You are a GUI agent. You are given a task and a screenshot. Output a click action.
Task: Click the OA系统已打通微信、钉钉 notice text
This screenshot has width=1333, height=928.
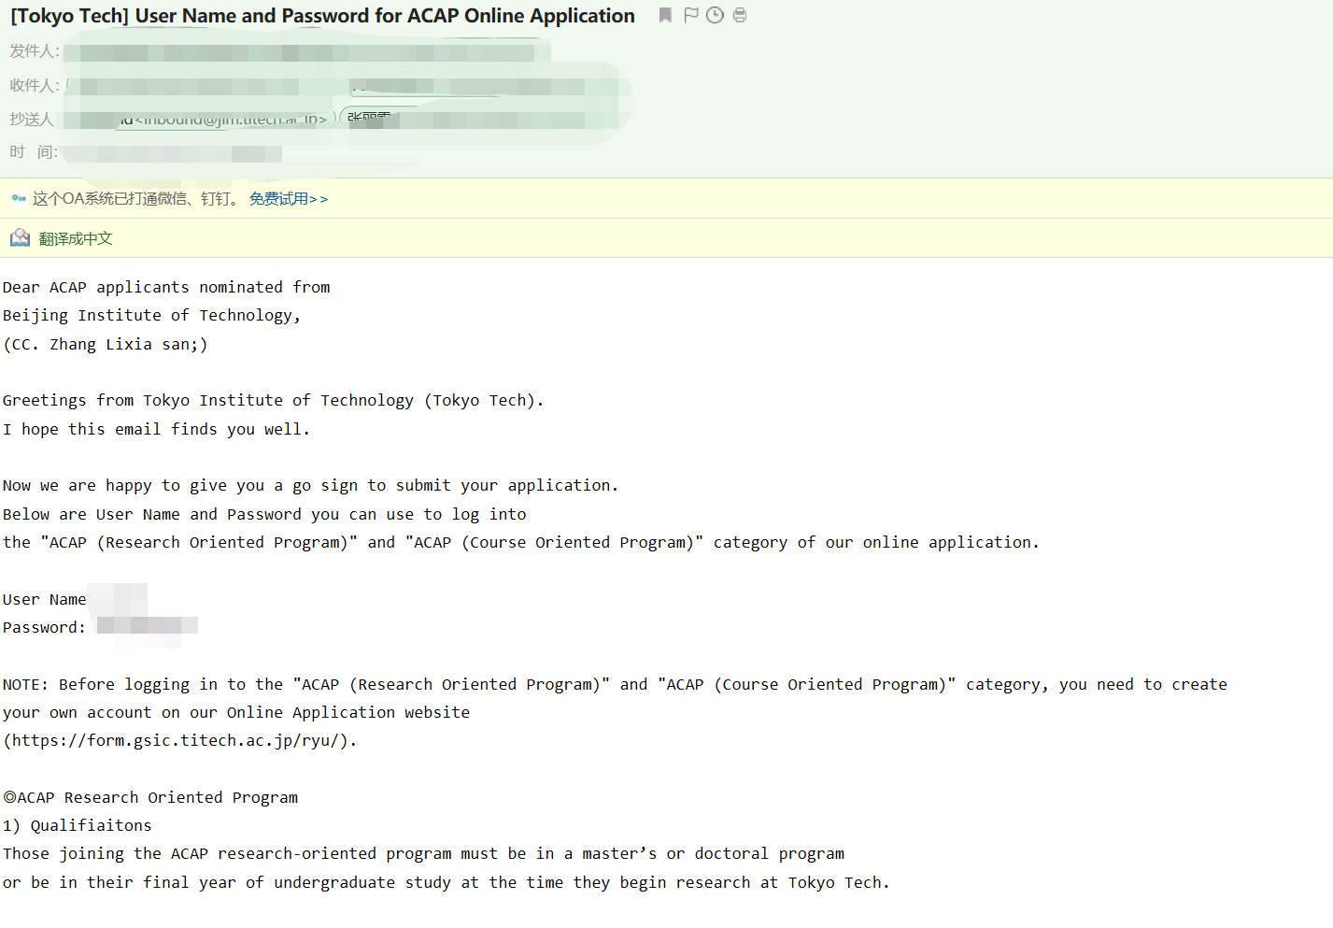(135, 199)
